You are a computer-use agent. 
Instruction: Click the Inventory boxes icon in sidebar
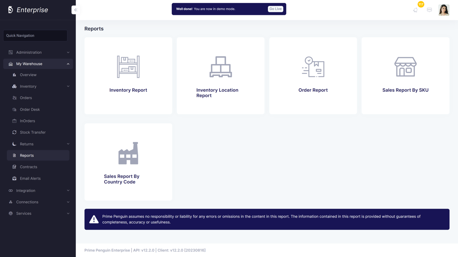[14, 86]
